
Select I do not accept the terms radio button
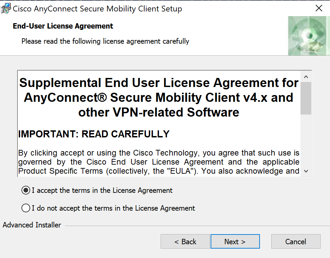point(26,208)
